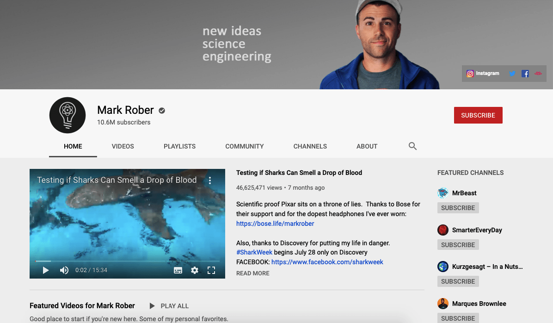Enable closed captions on the video

[178, 270]
